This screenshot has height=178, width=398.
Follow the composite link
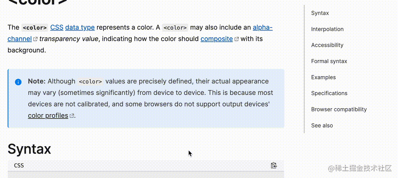pos(217,39)
